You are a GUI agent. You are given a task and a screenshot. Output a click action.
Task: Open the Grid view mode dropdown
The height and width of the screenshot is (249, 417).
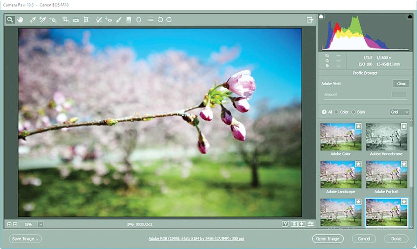[x=400, y=112]
